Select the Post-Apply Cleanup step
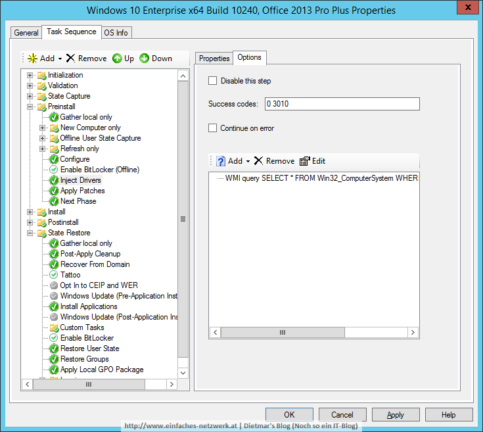The image size is (483, 432). click(x=90, y=254)
